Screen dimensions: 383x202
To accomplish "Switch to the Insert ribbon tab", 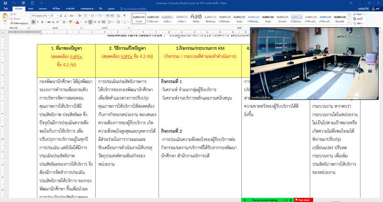I will tap(31, 9).
